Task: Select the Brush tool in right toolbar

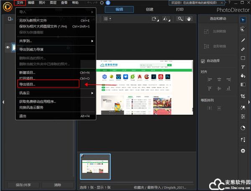Action: pyautogui.click(x=243, y=40)
